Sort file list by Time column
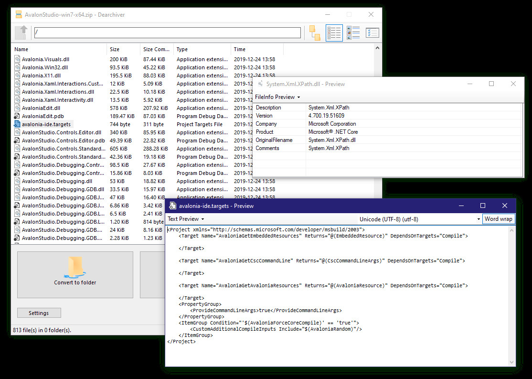Screen dimensions: 532x379 [x=257, y=49]
